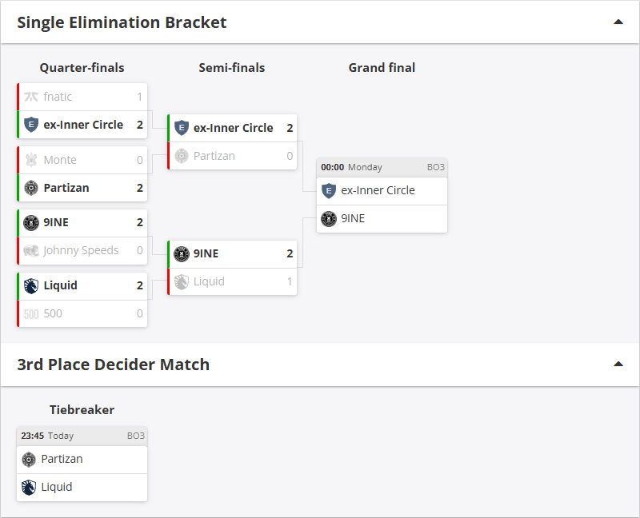Click the 500 team logo
This screenshot has height=518, width=640.
tap(31, 314)
